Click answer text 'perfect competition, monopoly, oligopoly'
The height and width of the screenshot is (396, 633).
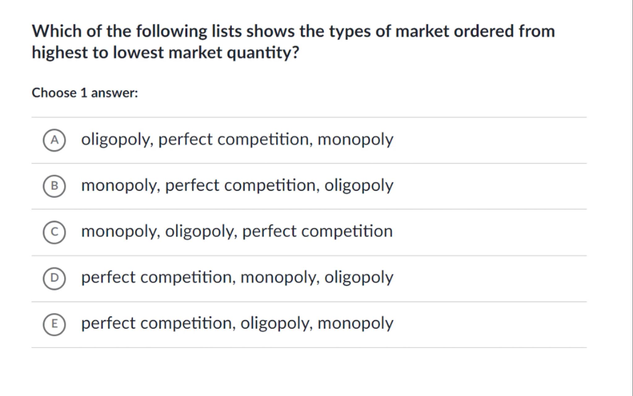point(237,277)
